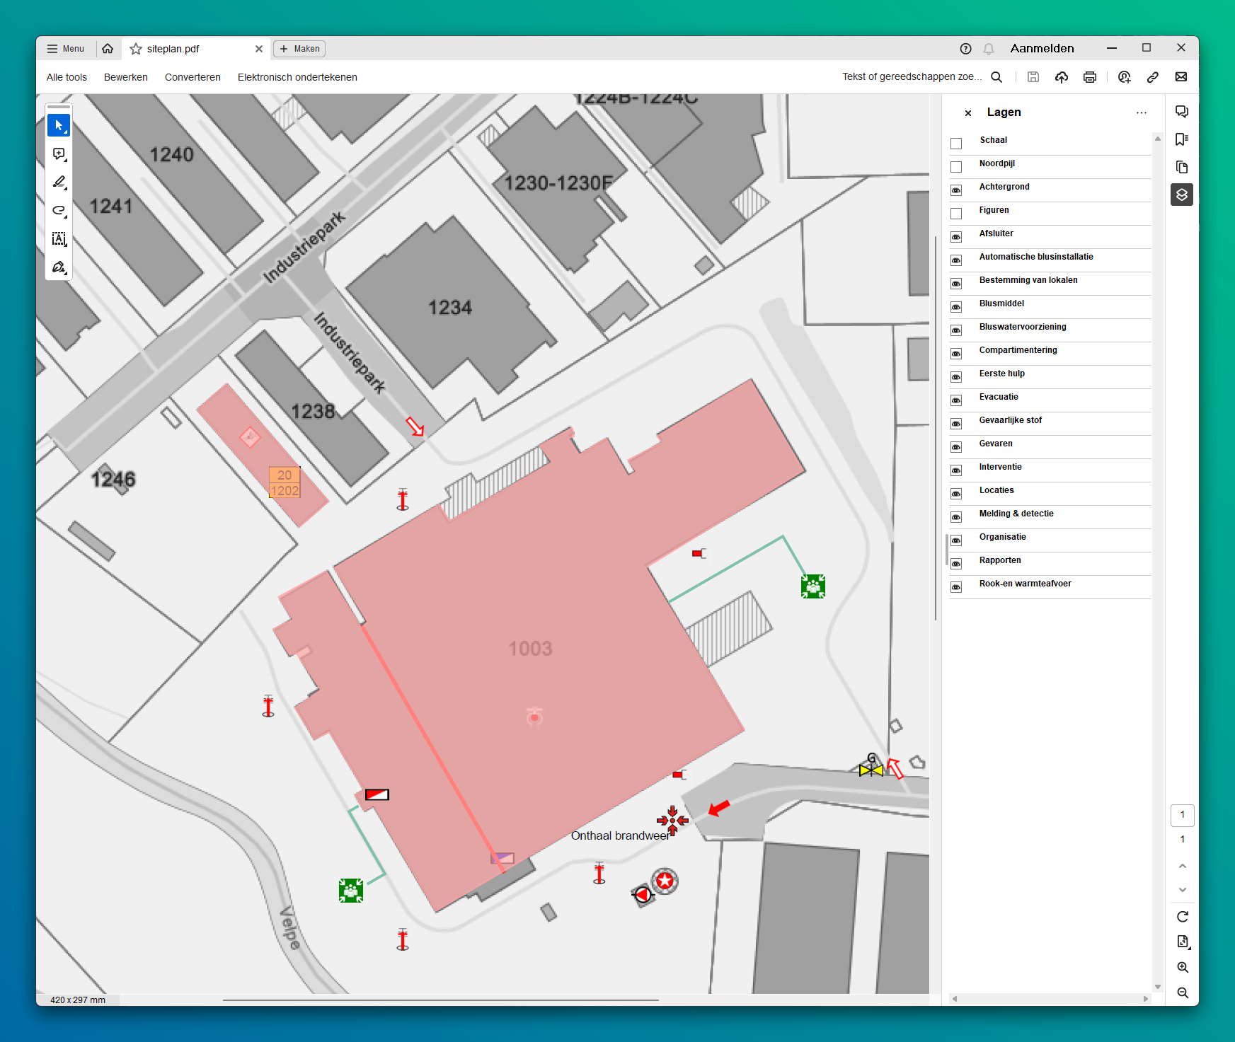Open the main Menu hamburger

coord(65,49)
